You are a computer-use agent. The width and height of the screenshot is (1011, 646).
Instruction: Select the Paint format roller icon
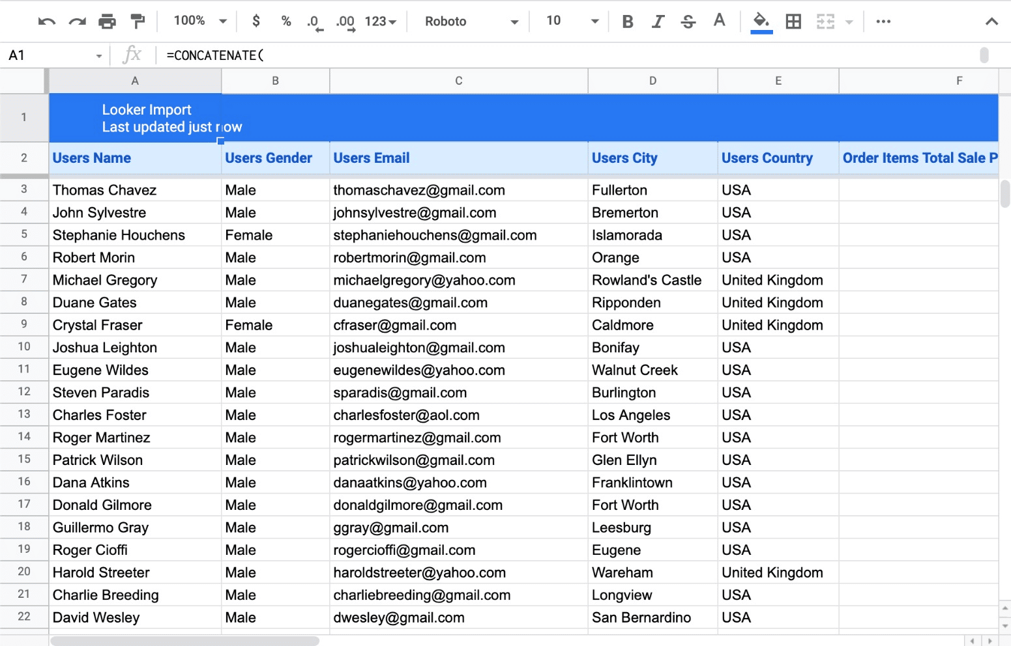click(x=138, y=21)
